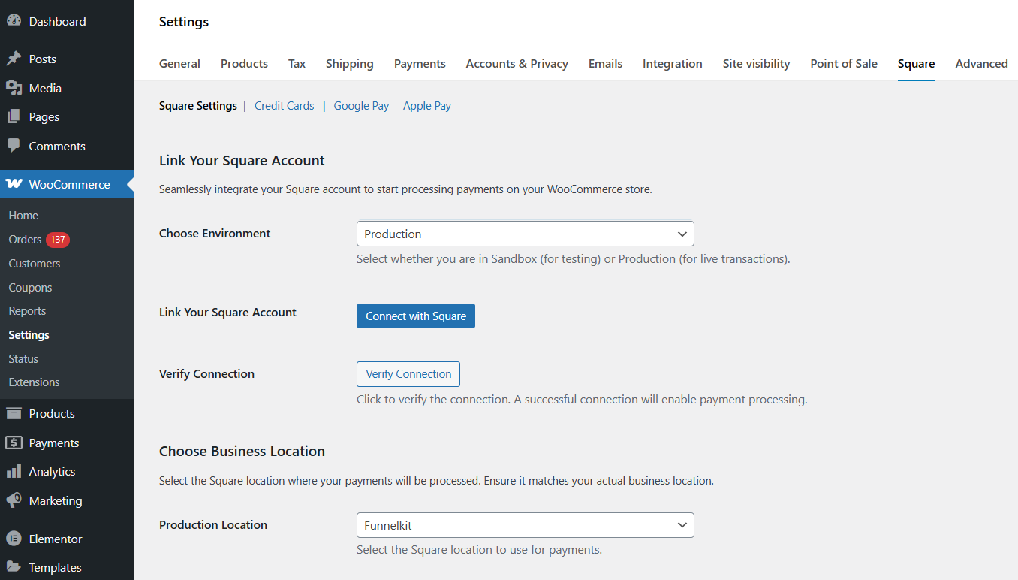Open the Advanced tab

coord(981,64)
